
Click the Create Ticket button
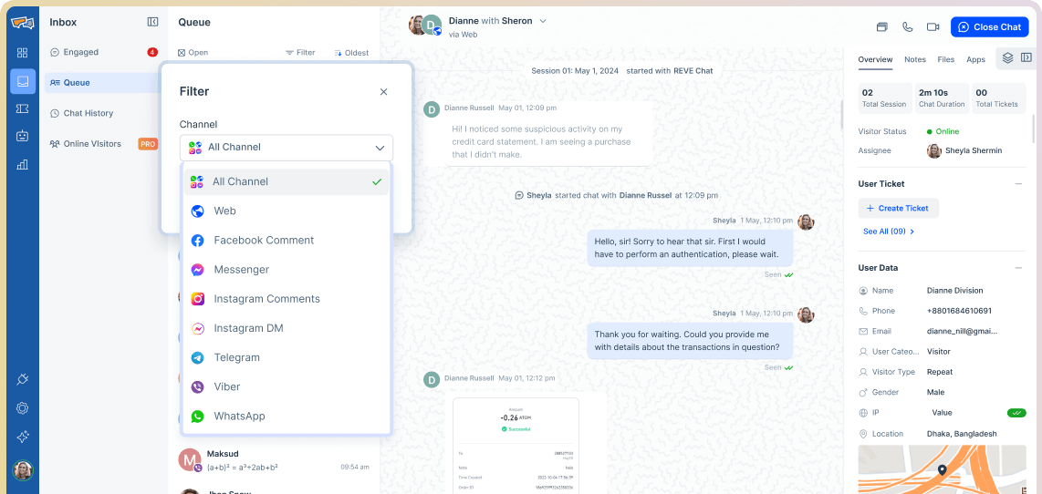pyautogui.click(x=898, y=209)
